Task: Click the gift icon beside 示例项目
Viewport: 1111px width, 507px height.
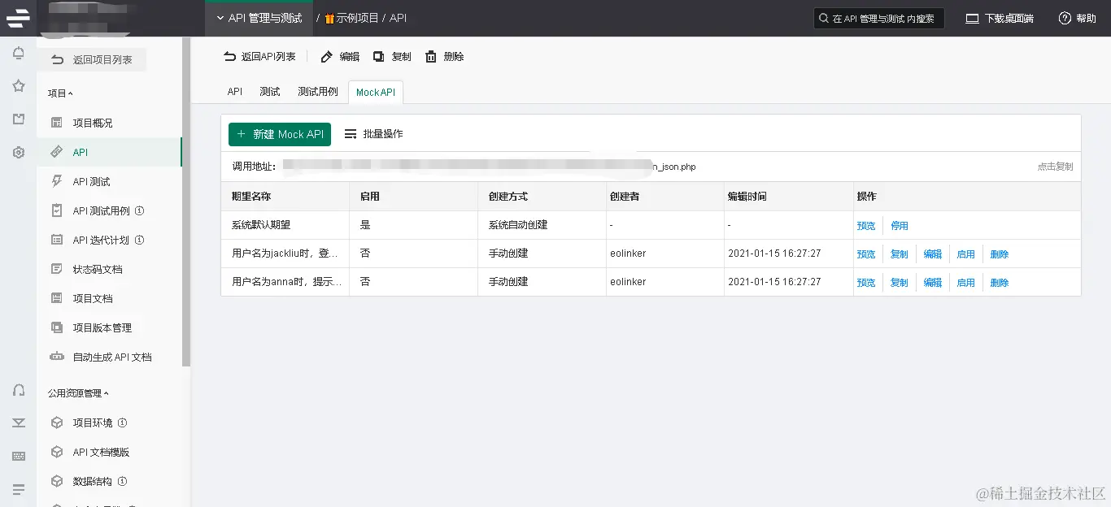Action: [329, 18]
